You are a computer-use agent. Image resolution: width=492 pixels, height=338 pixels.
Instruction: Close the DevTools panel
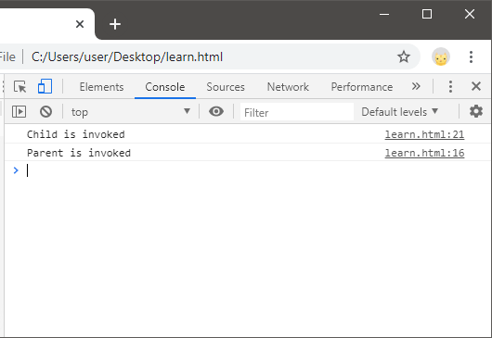(476, 86)
